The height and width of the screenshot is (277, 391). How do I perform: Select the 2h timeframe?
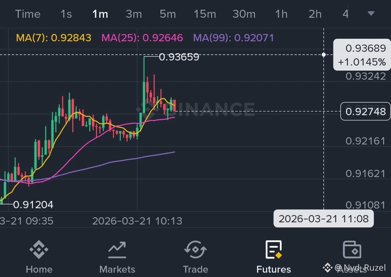pos(315,14)
